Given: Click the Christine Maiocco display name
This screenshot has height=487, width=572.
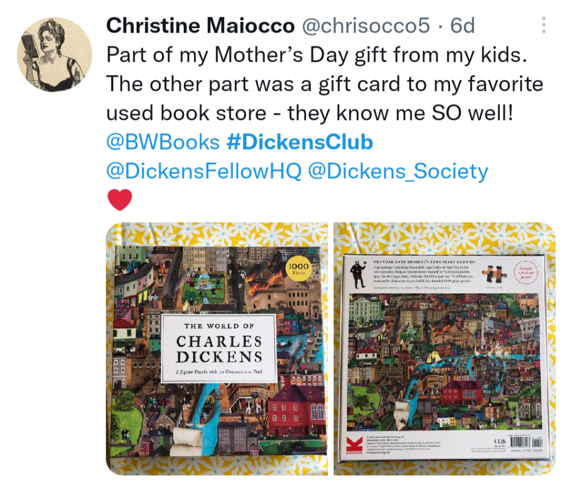Looking at the screenshot, I should [x=201, y=26].
